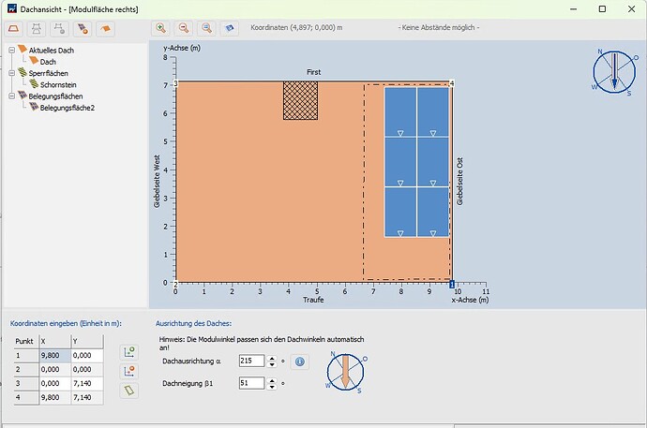
Task: Zoom in with the green plus magnifier
Action: (x=161, y=28)
